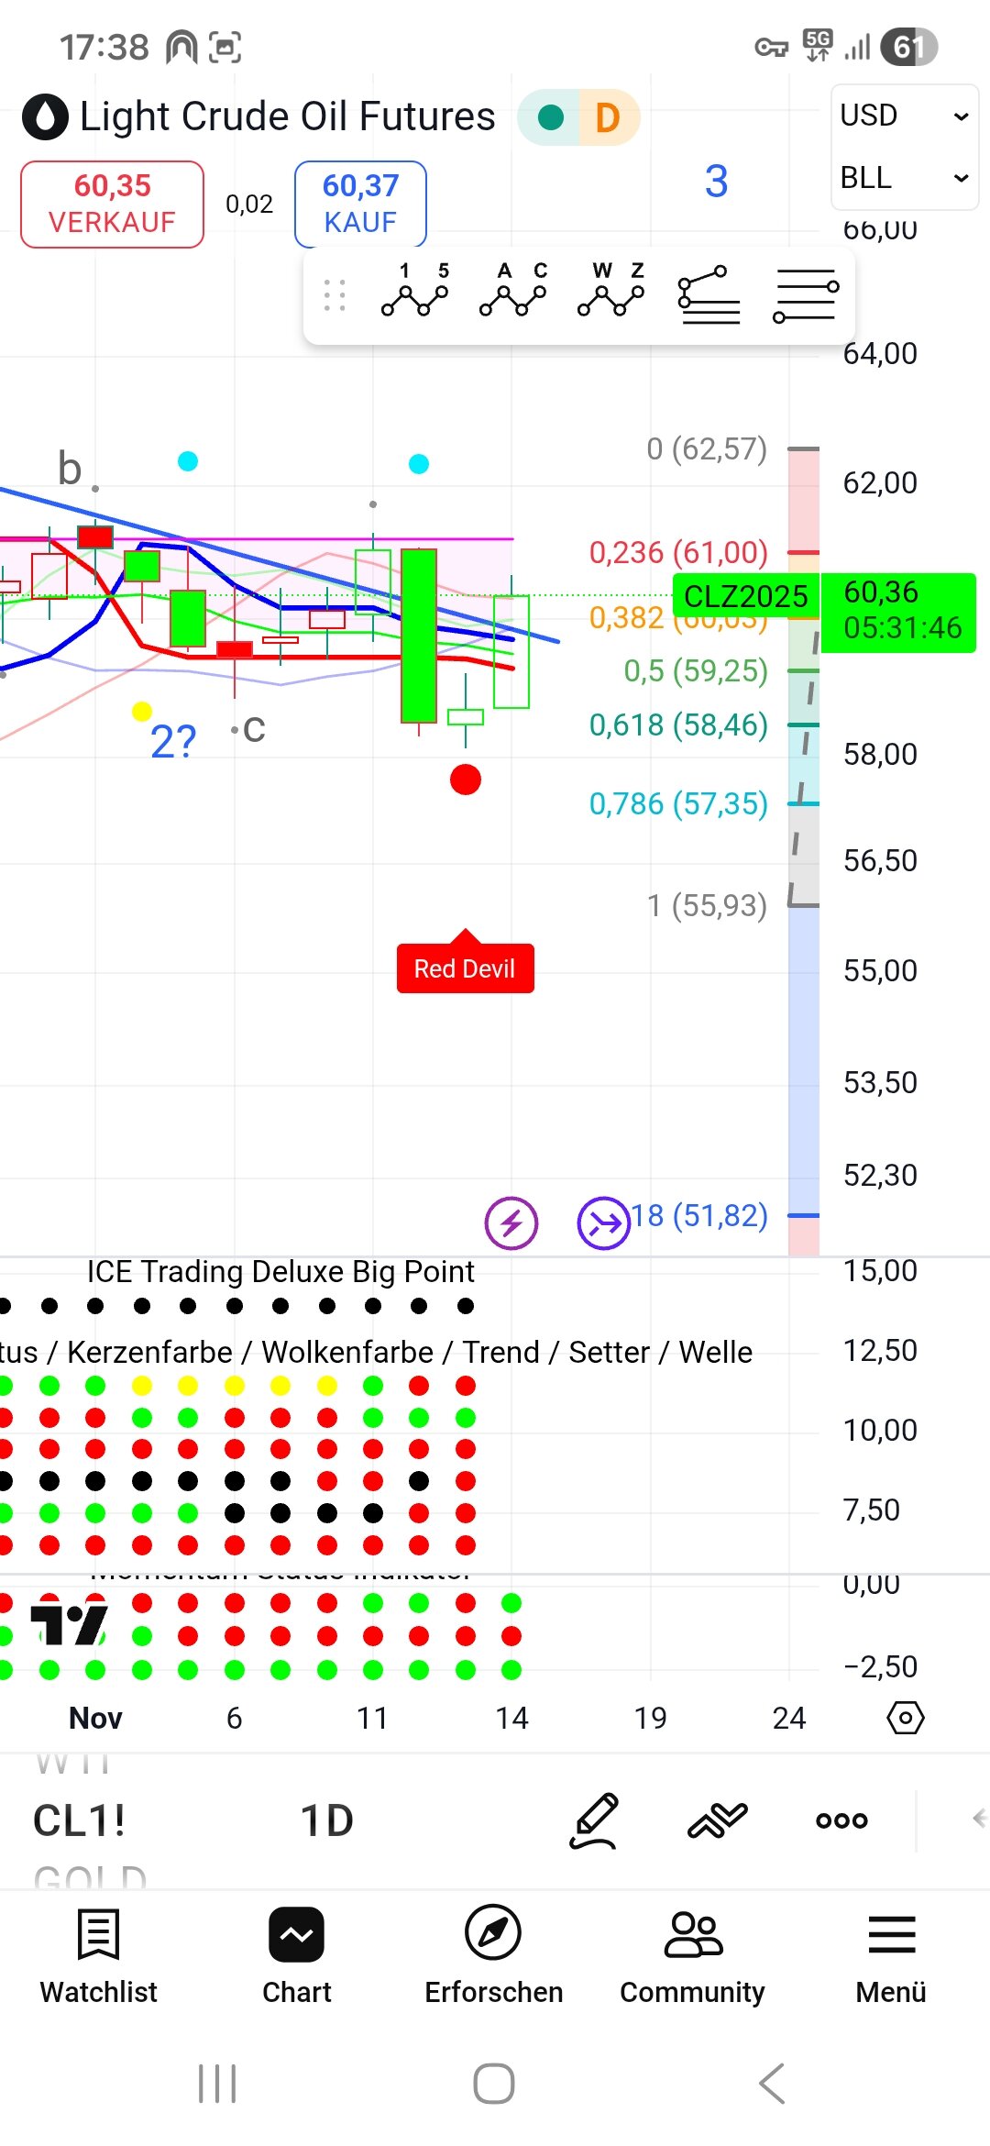
Task: Switch to the Watchlist tab
Action: pyautogui.click(x=99, y=1953)
